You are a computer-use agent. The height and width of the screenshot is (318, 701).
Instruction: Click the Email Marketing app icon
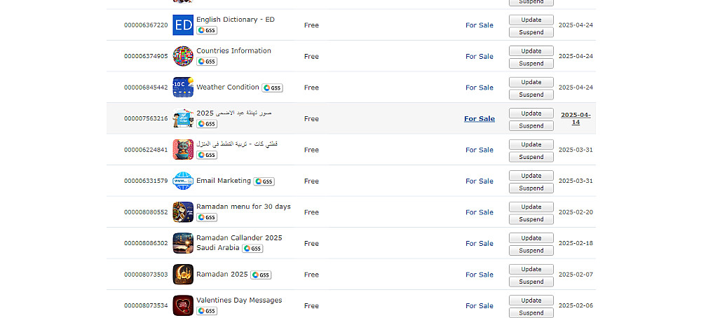(x=183, y=181)
